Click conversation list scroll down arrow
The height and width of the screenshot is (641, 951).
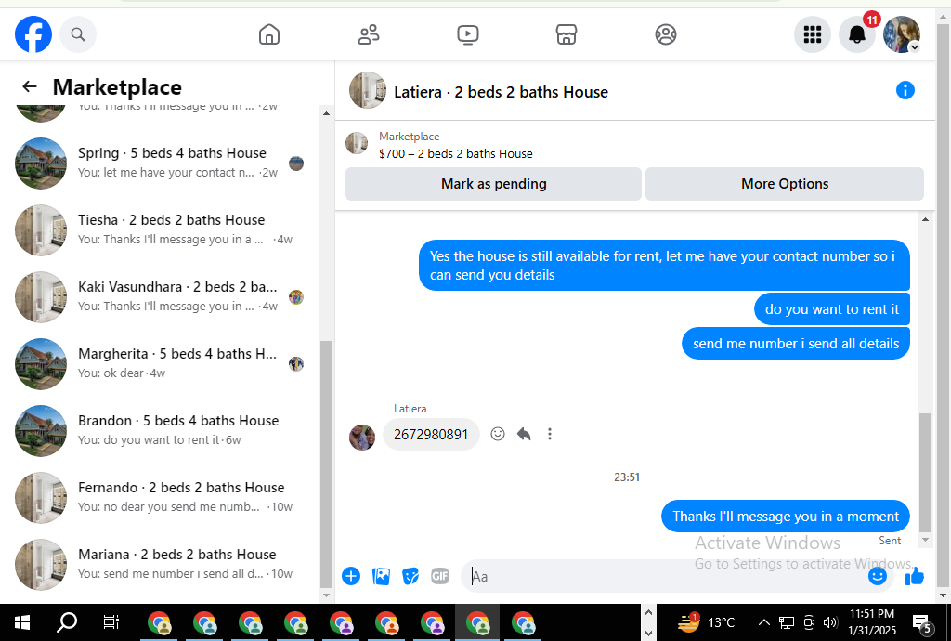326,595
